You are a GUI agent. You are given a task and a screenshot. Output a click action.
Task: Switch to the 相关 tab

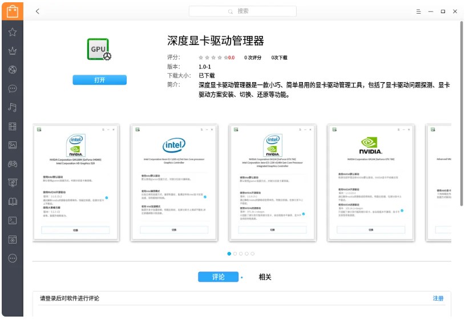click(x=265, y=277)
